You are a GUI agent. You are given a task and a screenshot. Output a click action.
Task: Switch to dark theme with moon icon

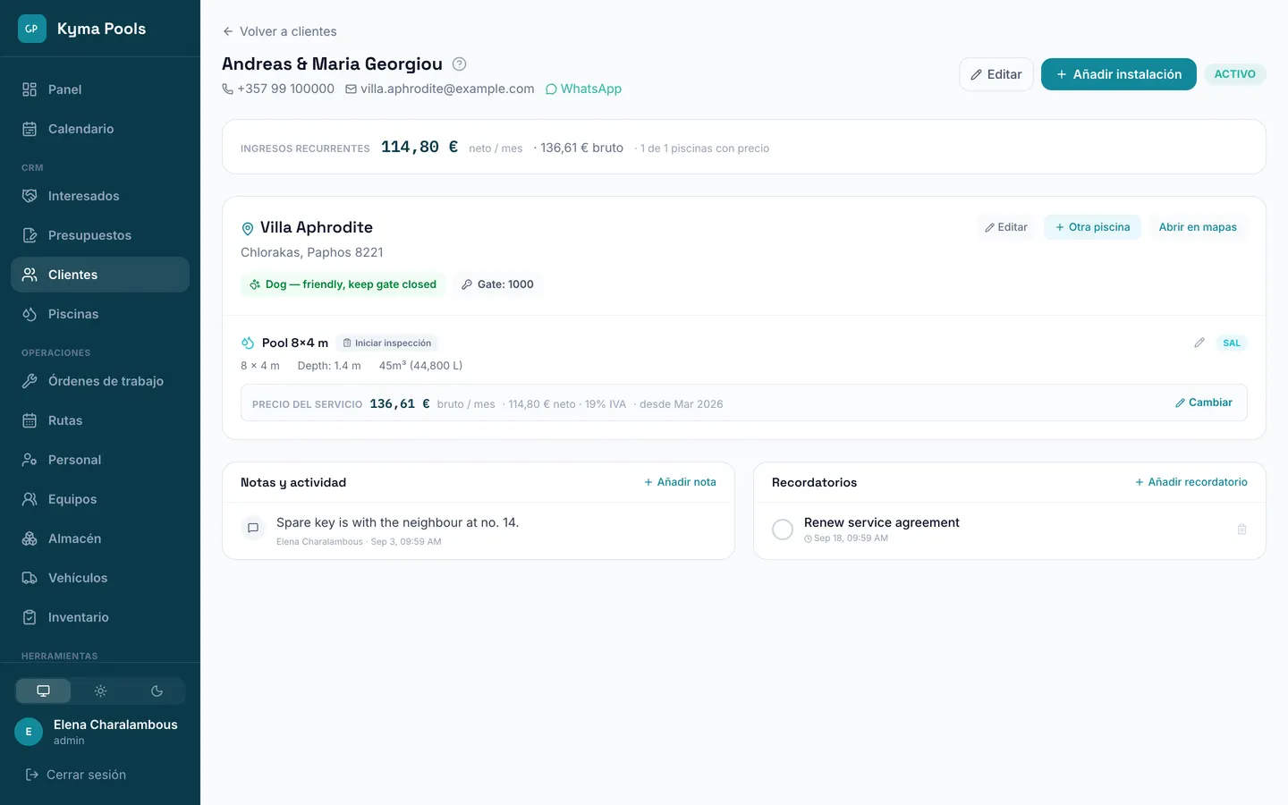157,691
